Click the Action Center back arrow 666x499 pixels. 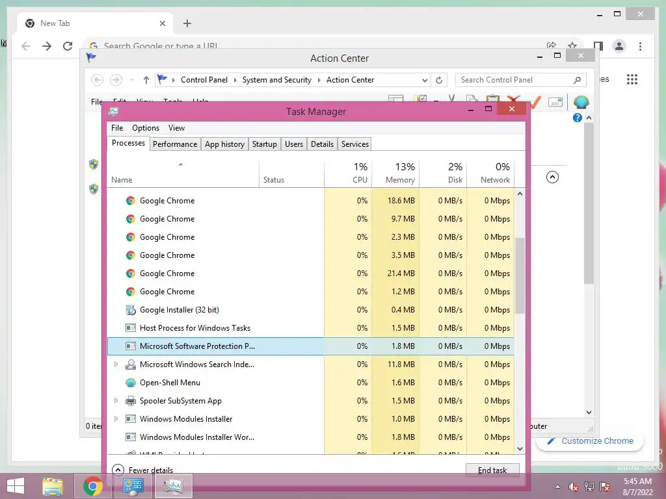click(x=98, y=80)
